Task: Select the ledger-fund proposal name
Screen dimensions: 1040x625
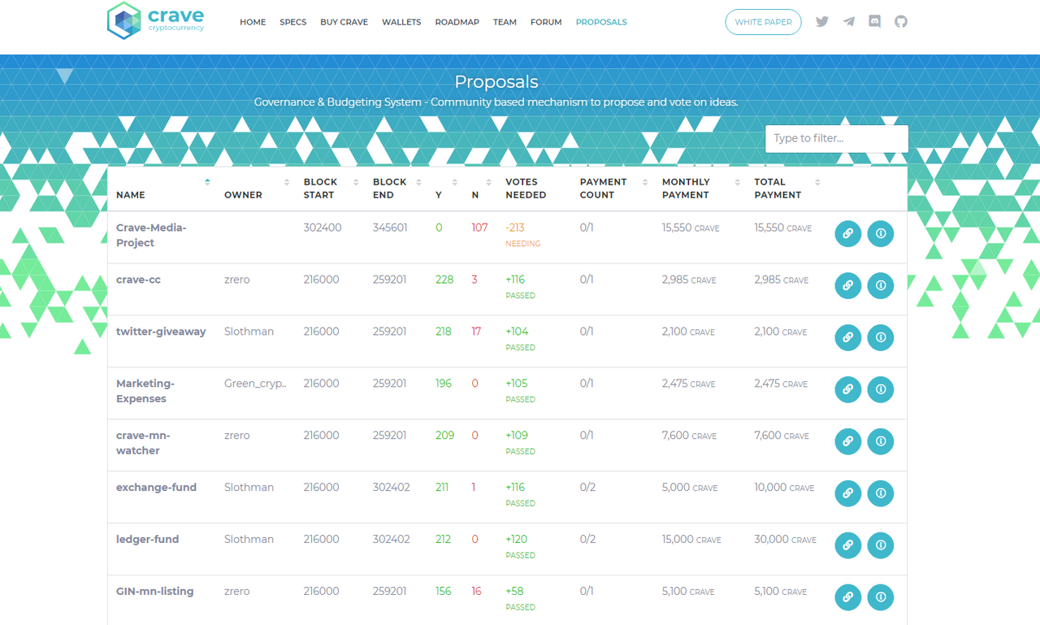Action: 148,540
